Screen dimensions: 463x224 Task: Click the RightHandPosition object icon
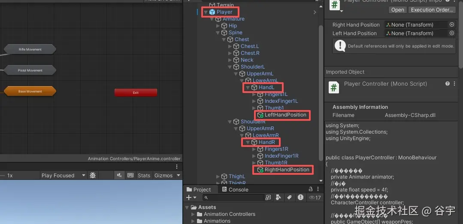click(x=260, y=170)
